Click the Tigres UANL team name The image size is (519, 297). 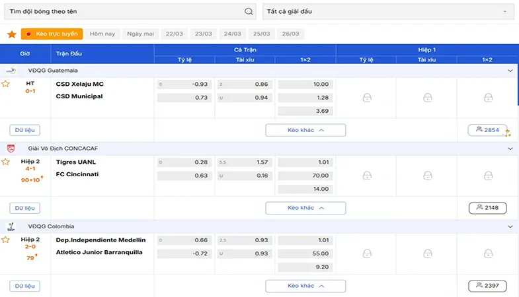coord(76,162)
